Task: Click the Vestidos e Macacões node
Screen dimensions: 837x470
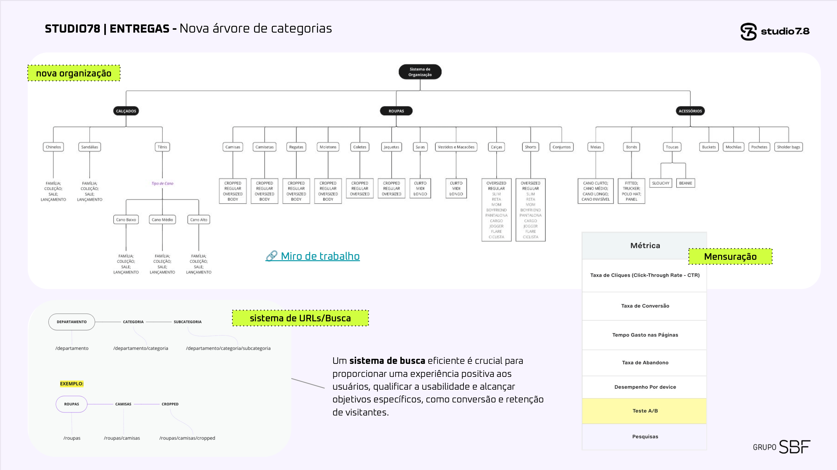Action: tap(456, 147)
